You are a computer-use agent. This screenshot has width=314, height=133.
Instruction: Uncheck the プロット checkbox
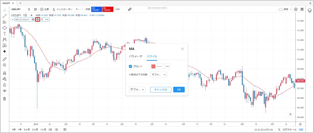[x=130, y=66]
